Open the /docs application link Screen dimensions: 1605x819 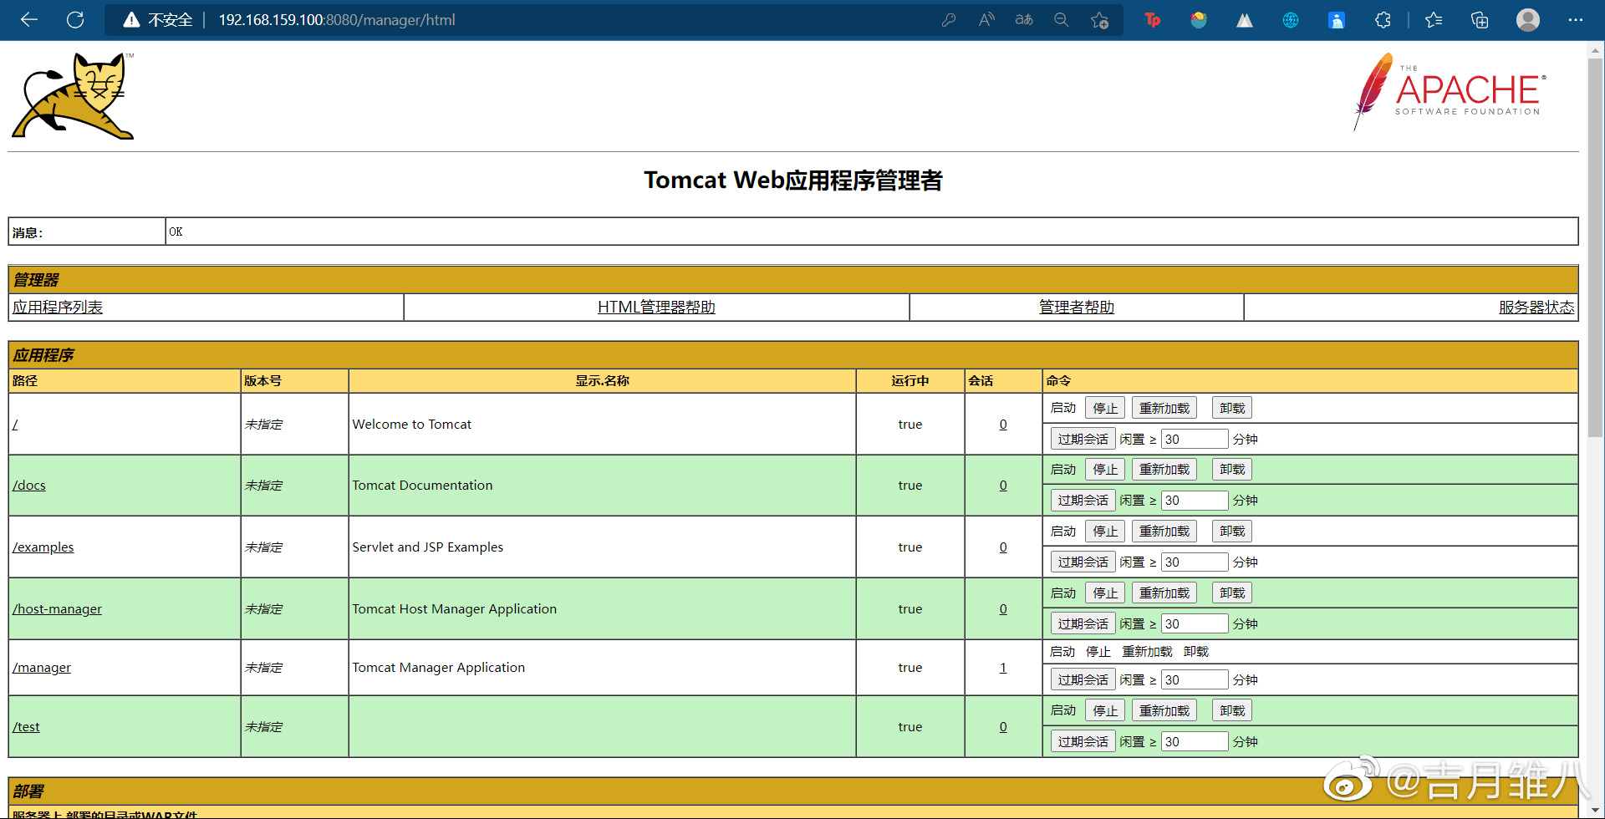point(29,486)
